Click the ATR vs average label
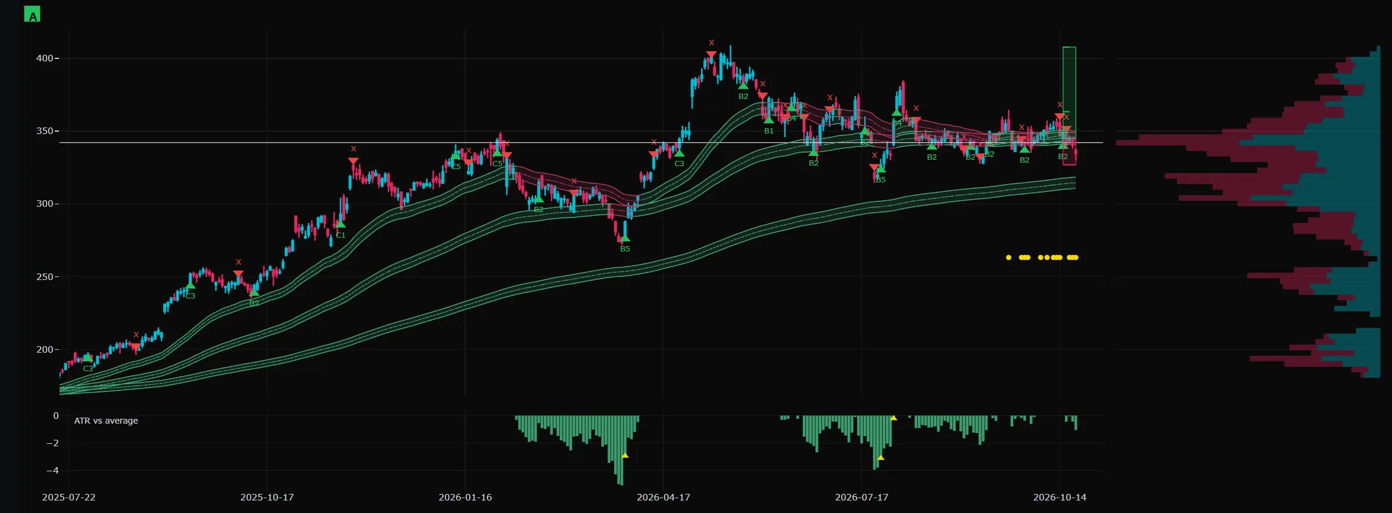The width and height of the screenshot is (1392, 513). [106, 421]
